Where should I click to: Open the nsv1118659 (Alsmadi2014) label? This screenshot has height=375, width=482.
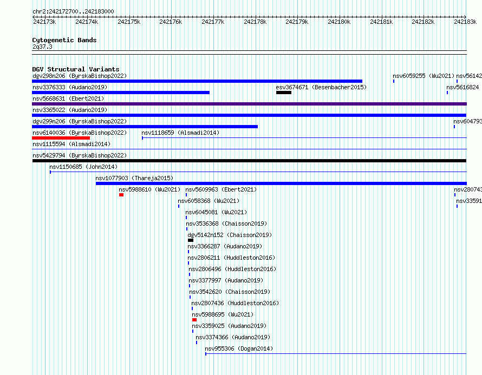[x=180, y=133]
